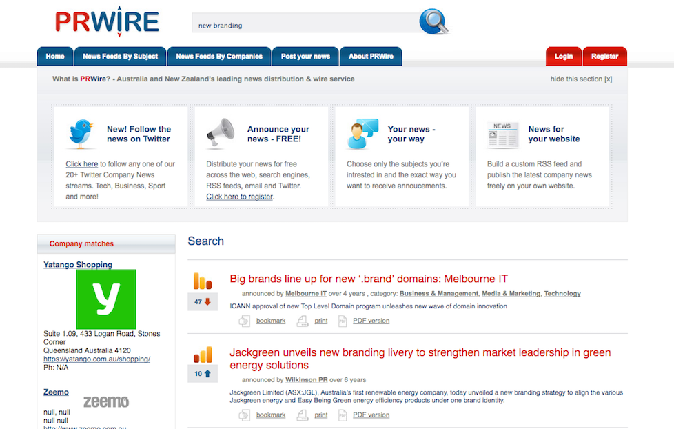The height and width of the screenshot is (429, 674).
Task: Follow the 'Click here' Twitter link
Action: click(x=82, y=164)
